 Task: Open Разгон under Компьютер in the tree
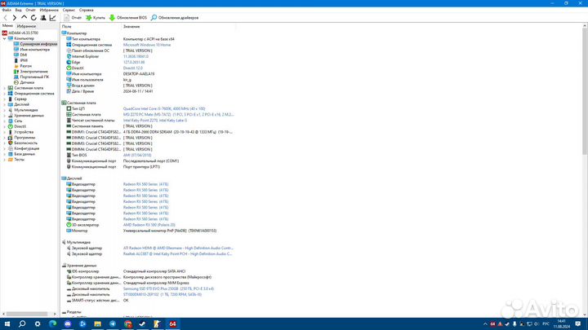point(23,66)
